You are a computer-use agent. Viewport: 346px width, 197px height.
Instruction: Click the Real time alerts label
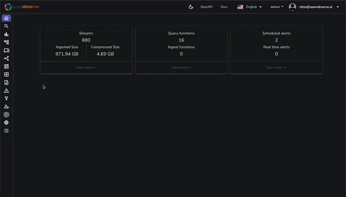276,47
